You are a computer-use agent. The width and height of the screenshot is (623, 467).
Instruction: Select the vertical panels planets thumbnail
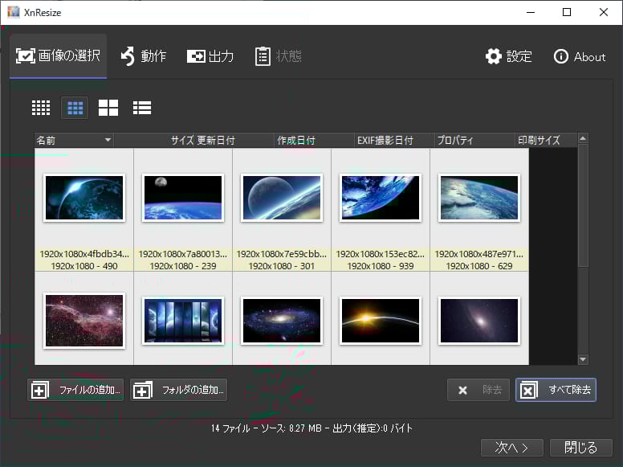coord(183,321)
